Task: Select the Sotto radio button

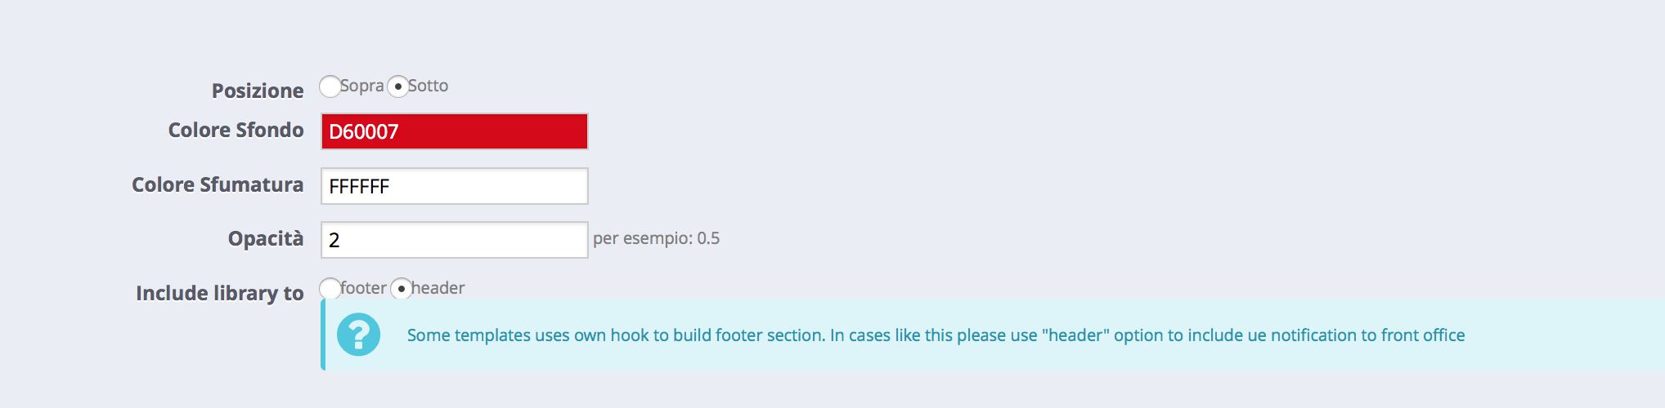Action: pos(398,86)
